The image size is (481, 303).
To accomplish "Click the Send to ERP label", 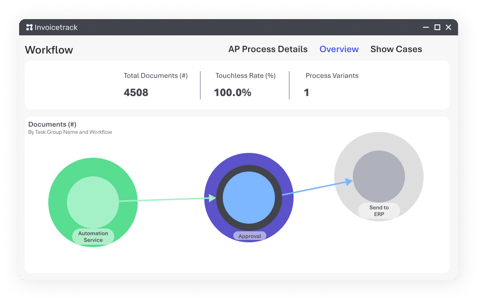I will coord(379,211).
